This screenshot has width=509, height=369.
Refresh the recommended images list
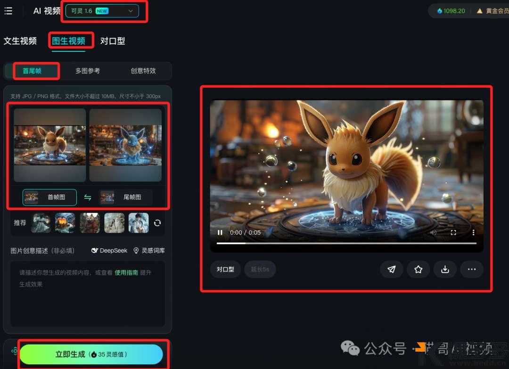click(157, 223)
